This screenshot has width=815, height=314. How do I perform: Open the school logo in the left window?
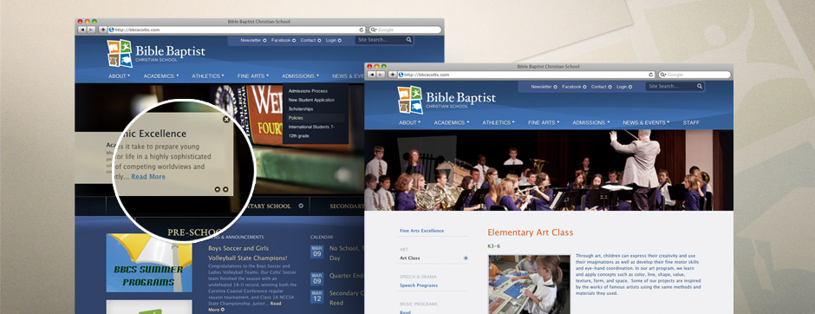(156, 54)
